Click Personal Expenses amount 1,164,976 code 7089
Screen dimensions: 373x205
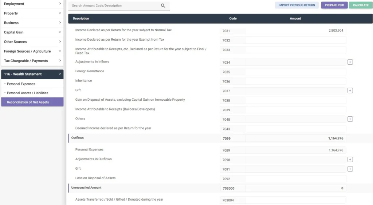coord(295,150)
